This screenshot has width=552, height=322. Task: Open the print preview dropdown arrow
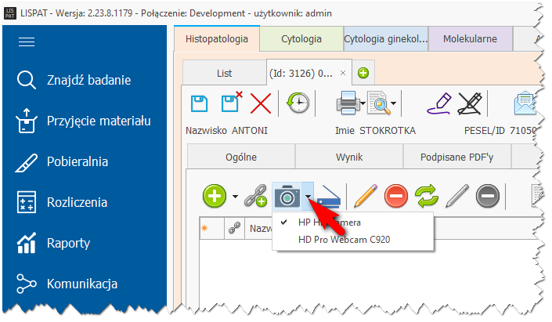[394, 103]
